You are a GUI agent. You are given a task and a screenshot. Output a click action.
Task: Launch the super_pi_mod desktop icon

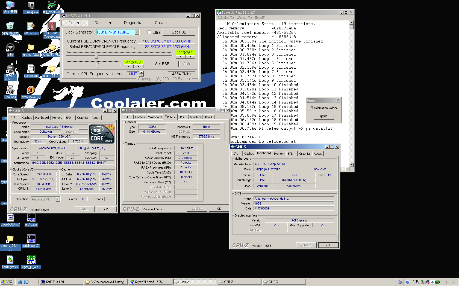31,262
